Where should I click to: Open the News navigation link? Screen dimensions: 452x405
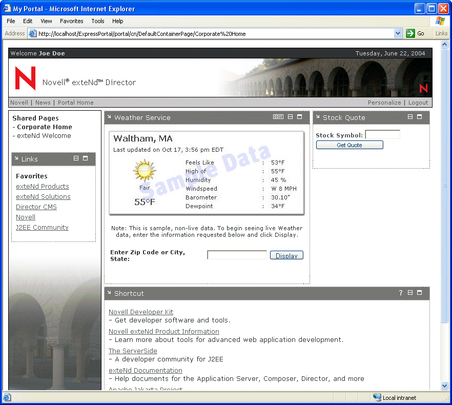pos(43,103)
